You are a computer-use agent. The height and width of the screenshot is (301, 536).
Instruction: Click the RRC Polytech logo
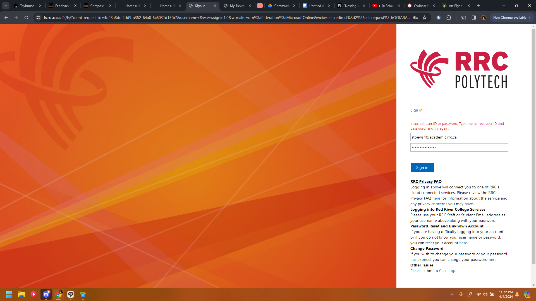click(459, 69)
